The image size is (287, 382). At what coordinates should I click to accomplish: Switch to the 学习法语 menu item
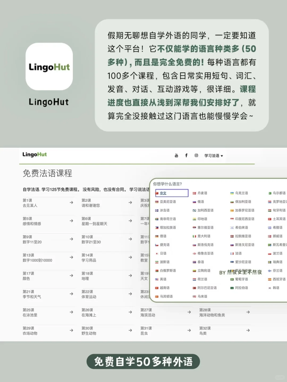tap(212, 156)
